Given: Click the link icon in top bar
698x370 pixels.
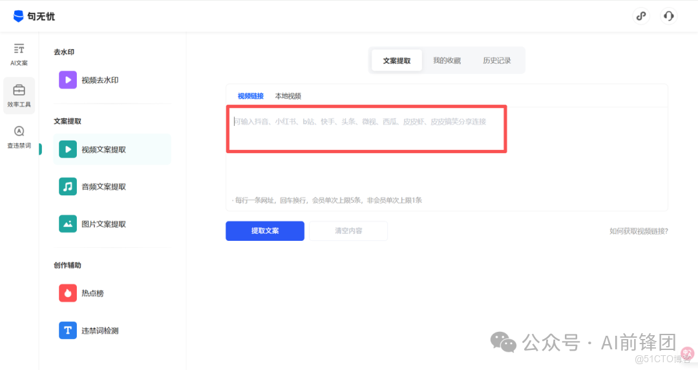Looking at the screenshot, I should (x=641, y=16).
